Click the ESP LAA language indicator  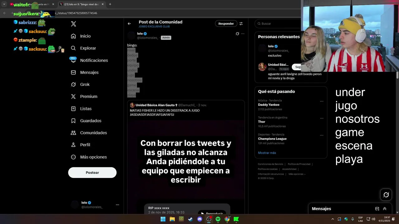click(x=360, y=219)
